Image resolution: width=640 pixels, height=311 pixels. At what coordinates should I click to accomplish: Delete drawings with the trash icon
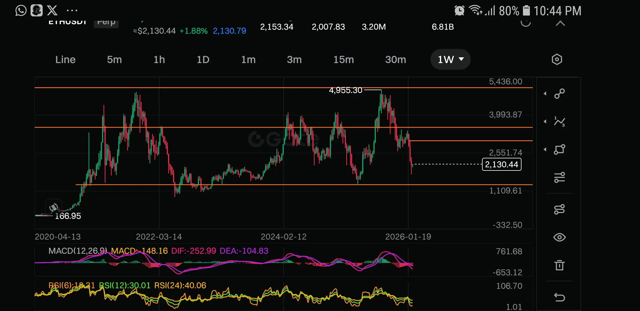560,265
